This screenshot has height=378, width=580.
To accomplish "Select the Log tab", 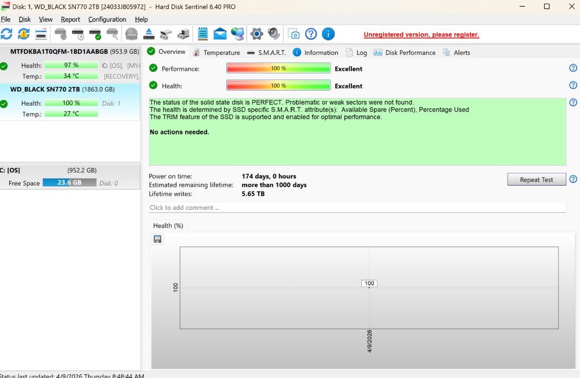I will pyautogui.click(x=357, y=53).
